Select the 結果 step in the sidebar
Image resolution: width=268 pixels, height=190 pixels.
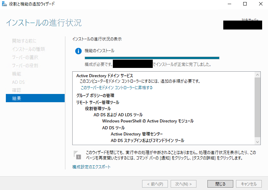tap(35, 98)
